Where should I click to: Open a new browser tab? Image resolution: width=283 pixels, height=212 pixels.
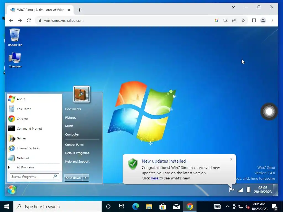[80, 10]
